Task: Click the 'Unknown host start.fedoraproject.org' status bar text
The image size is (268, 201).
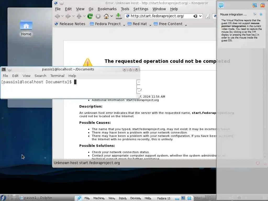Action: tap(87, 163)
